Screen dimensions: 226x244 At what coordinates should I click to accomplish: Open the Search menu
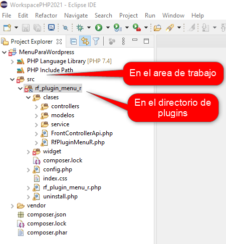coord(103,16)
